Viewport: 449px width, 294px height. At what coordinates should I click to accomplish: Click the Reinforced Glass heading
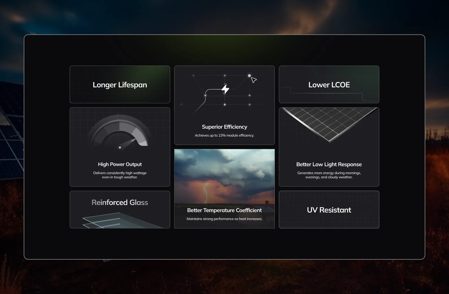(x=120, y=202)
